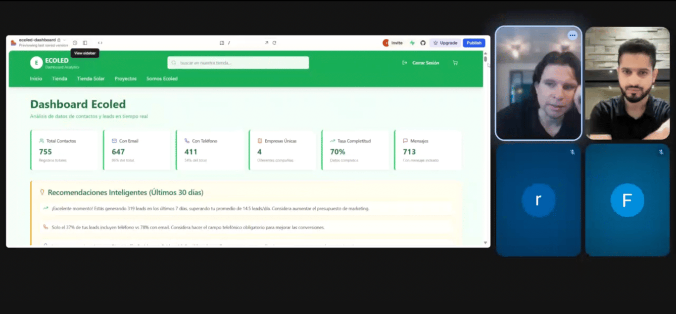Click the 'Registros totales' caption
Viewport: 676px width, 314px height.
[x=53, y=160]
